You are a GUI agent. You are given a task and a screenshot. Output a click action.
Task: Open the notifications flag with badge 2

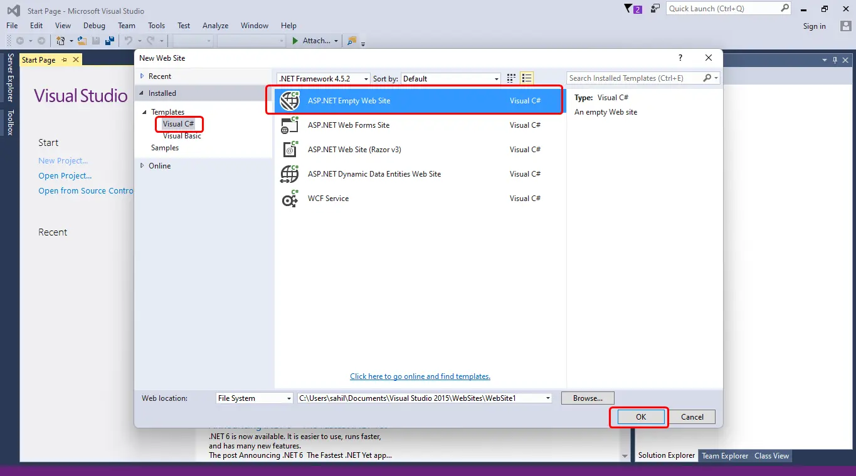[x=633, y=9]
